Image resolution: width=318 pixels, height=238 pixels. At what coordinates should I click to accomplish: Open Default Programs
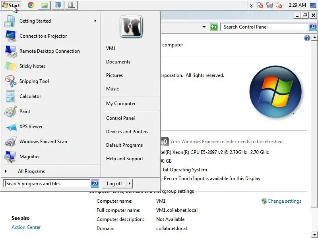pyautogui.click(x=124, y=145)
